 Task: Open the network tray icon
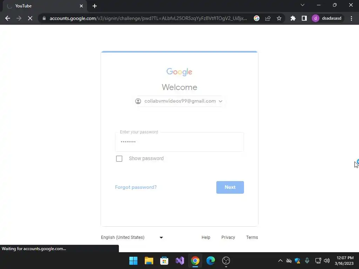pyautogui.click(x=318, y=261)
